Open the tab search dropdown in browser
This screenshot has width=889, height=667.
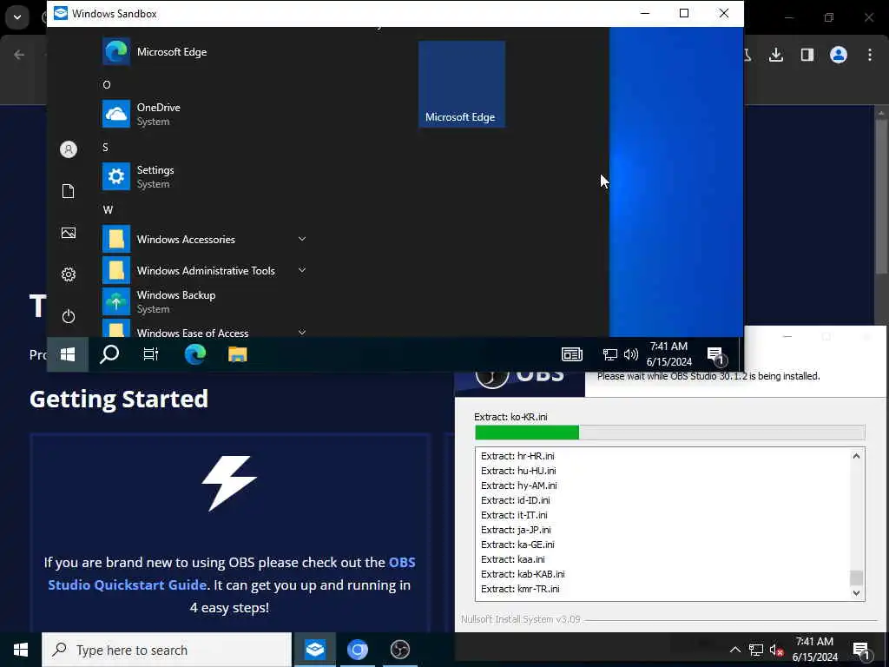(17, 17)
